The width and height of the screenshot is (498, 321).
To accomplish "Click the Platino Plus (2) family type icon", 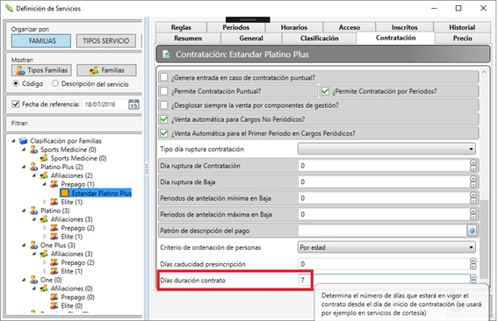I will [x=33, y=167].
